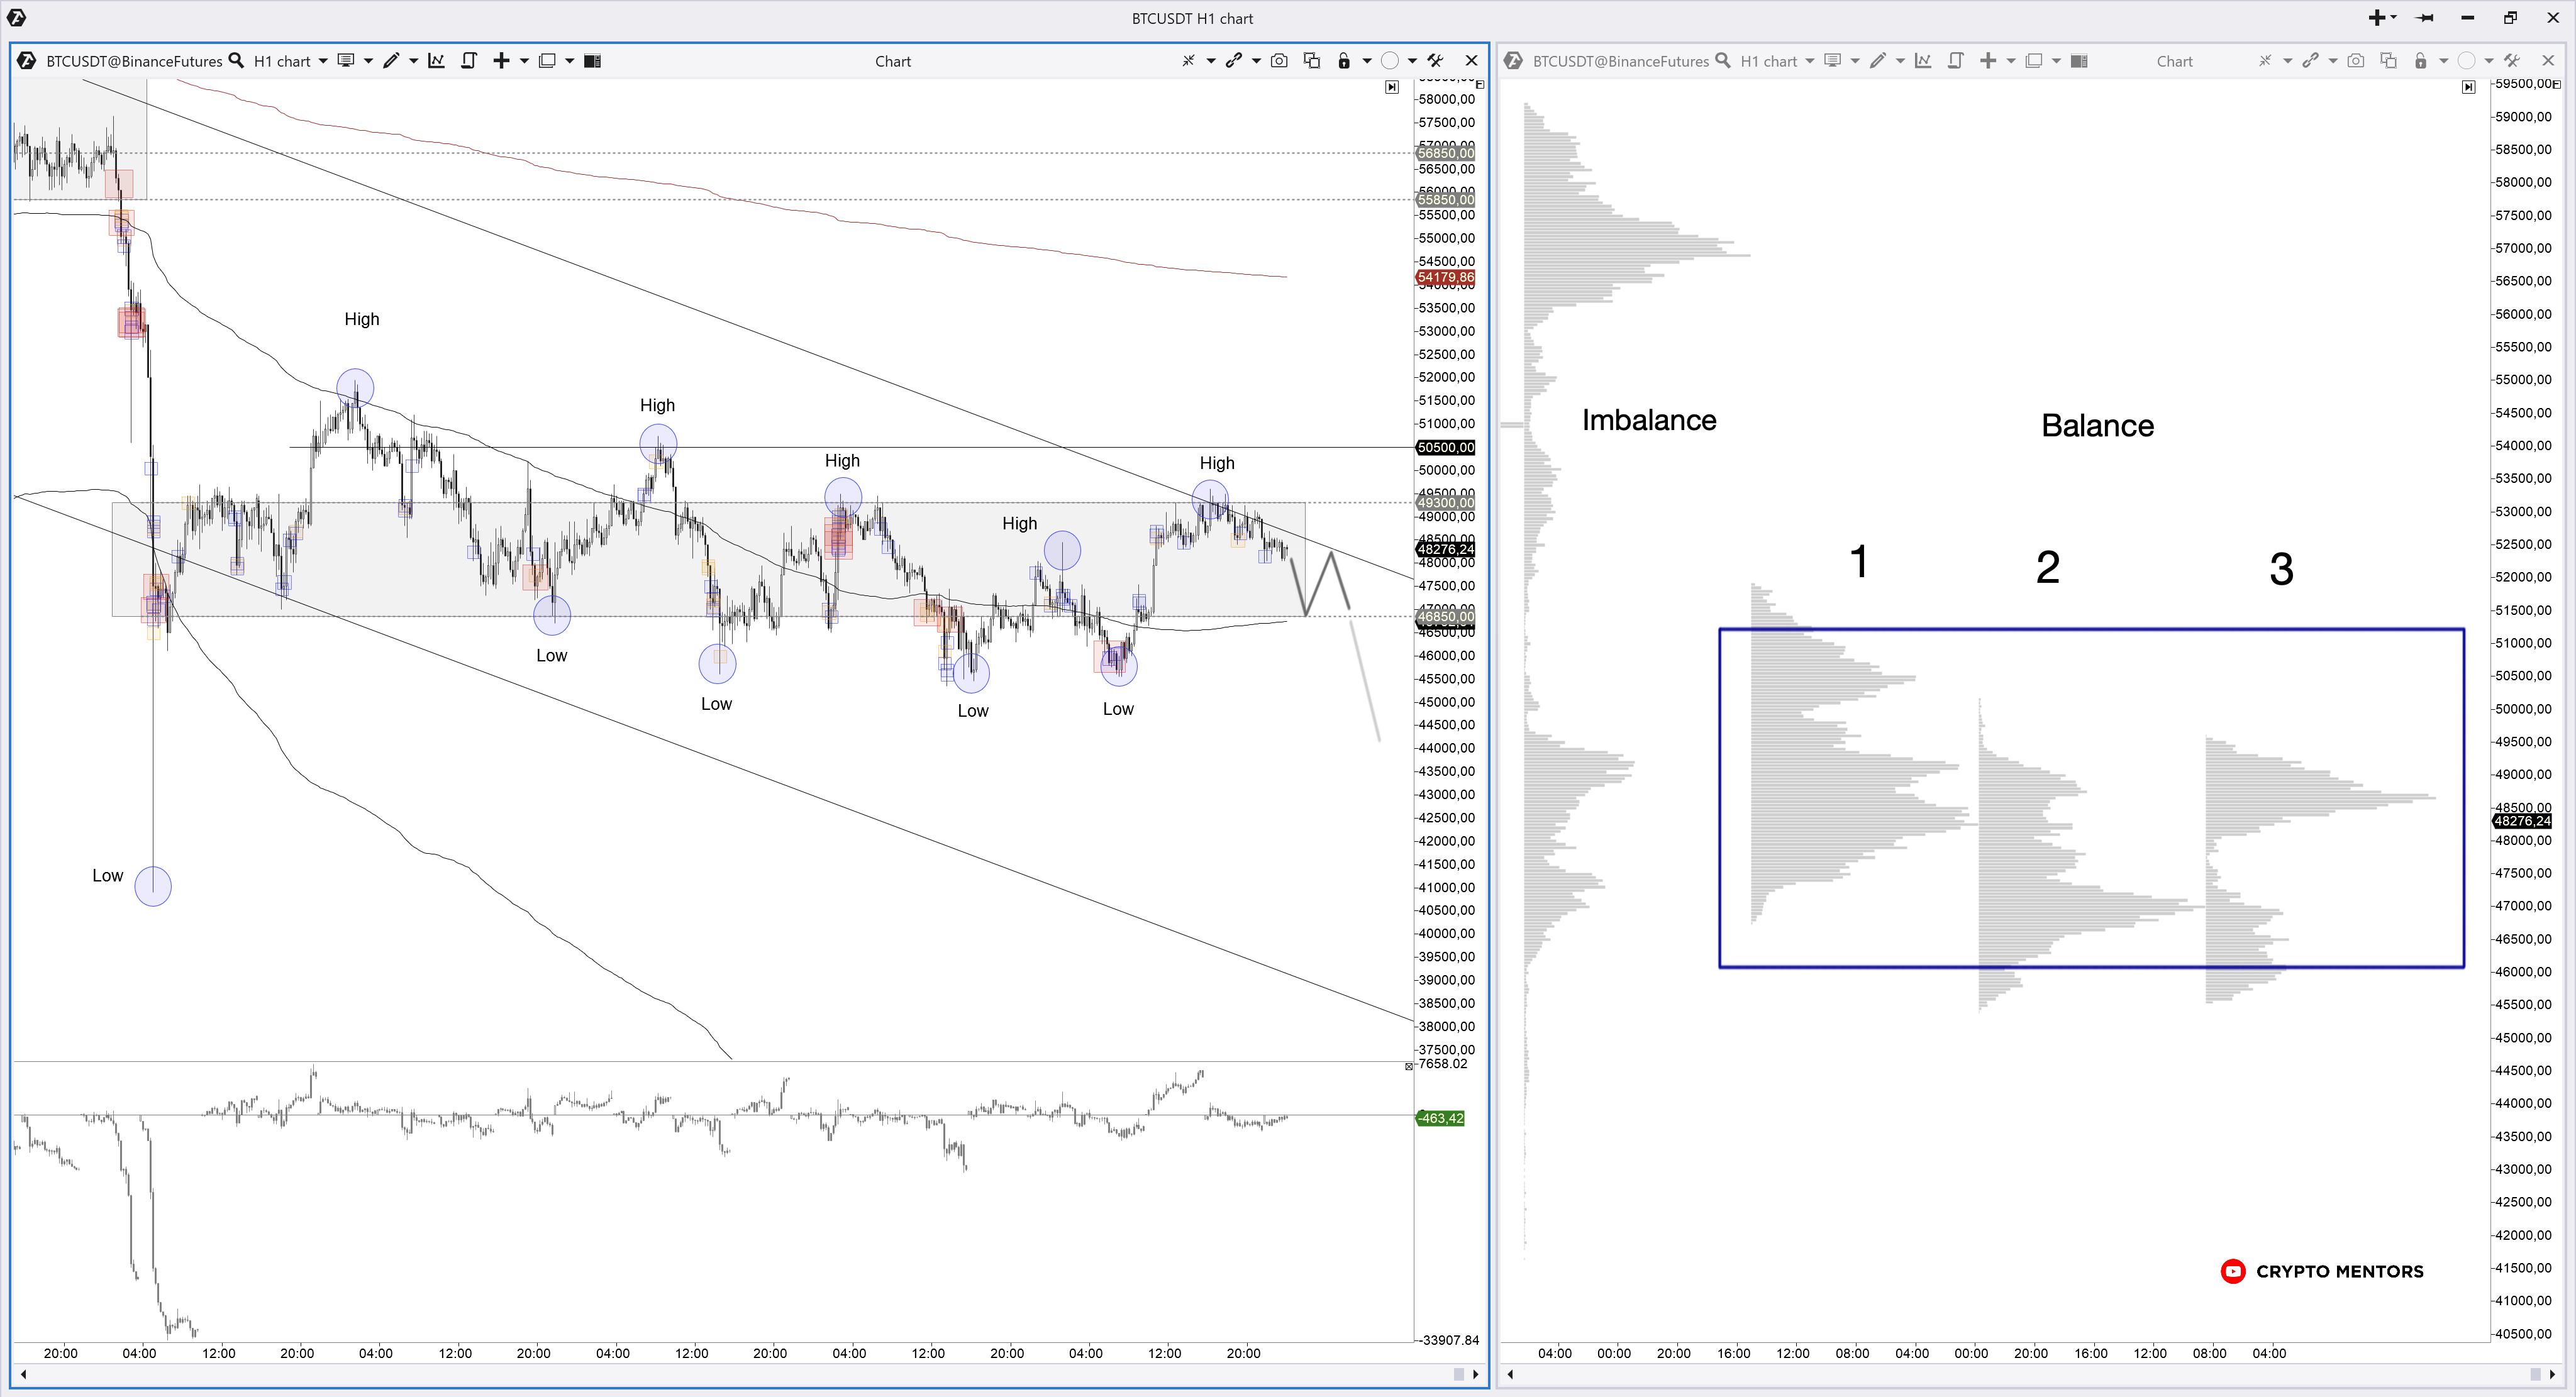The image size is (2576, 1397).
Task: Expand the plus dropdown arrow in title bar
Action: pos(2394,17)
